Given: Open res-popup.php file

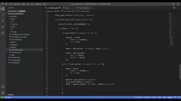Looking at the screenshot, I should click(16, 60).
